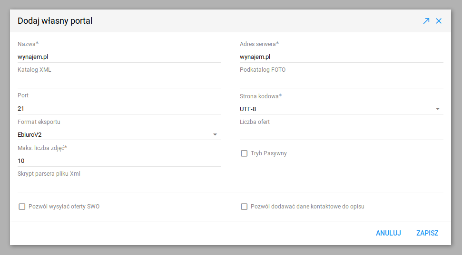Screen dimensions: 462x255
Task: Close the Dodaj własny portal dialog
Action: pos(439,21)
